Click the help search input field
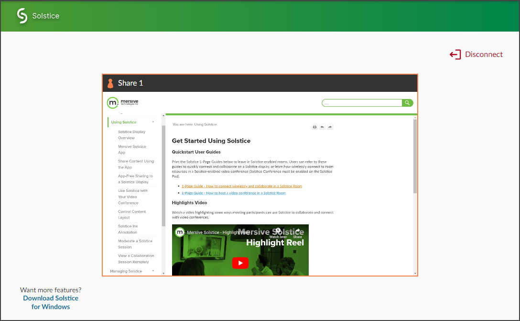This screenshot has height=321, width=520. pos(362,103)
